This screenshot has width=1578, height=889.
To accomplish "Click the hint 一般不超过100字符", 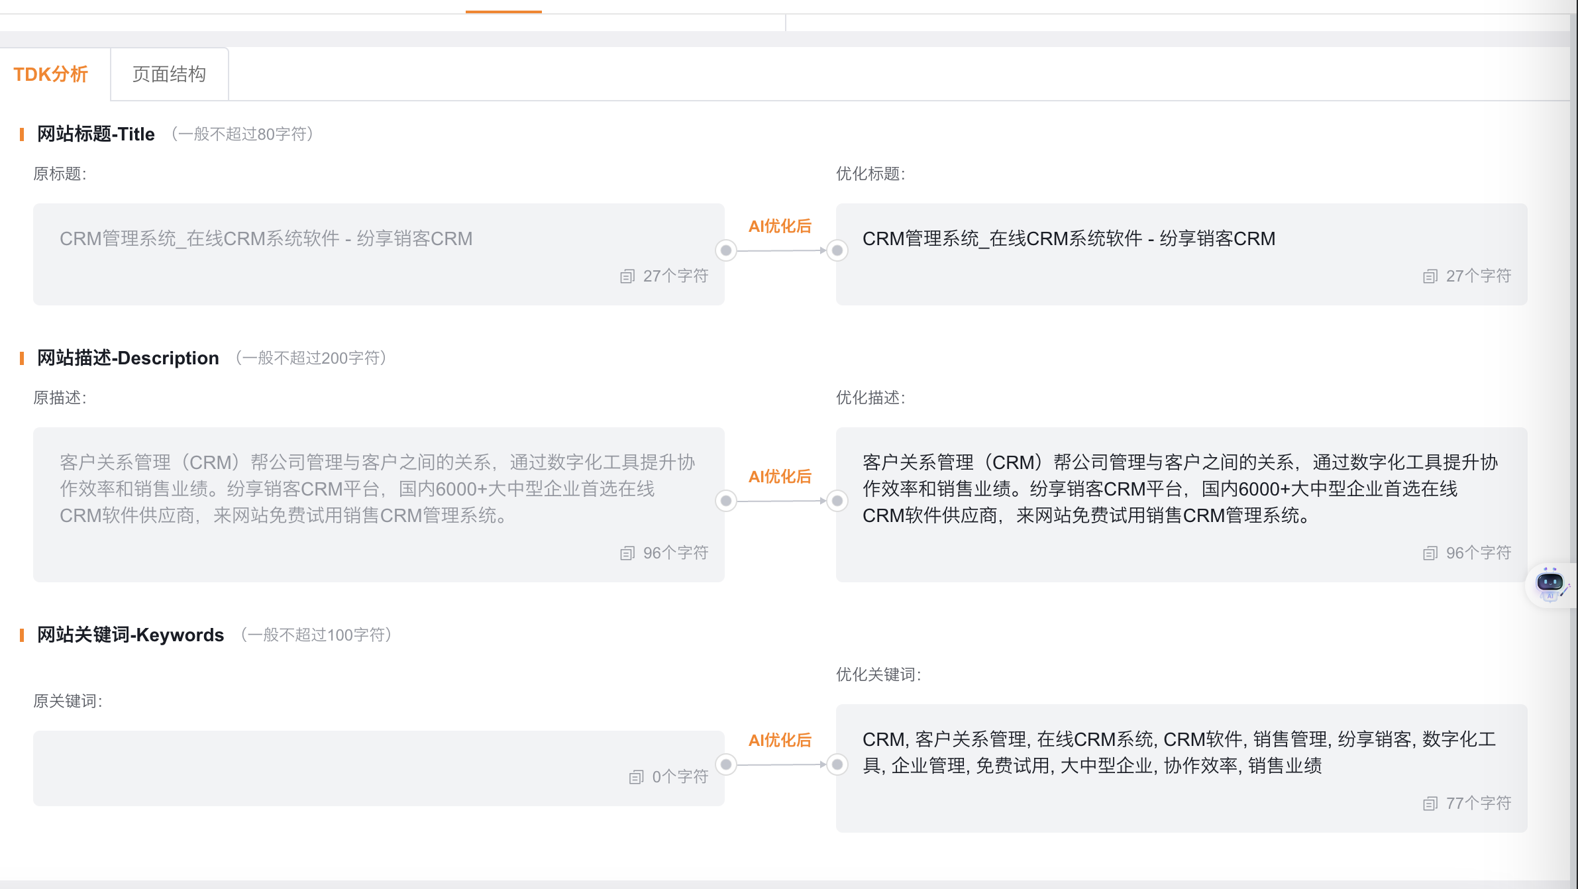I will (x=317, y=635).
